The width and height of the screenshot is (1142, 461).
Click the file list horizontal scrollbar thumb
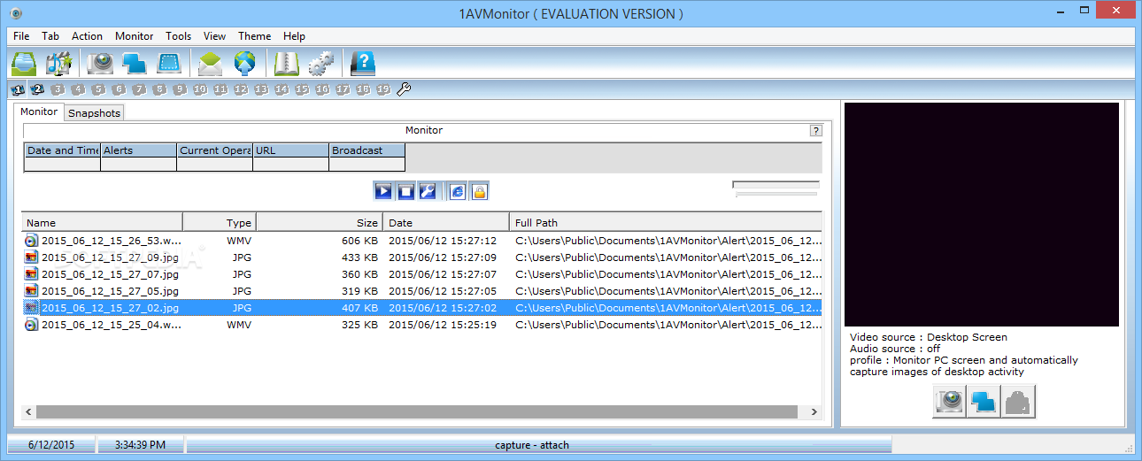coord(417,411)
